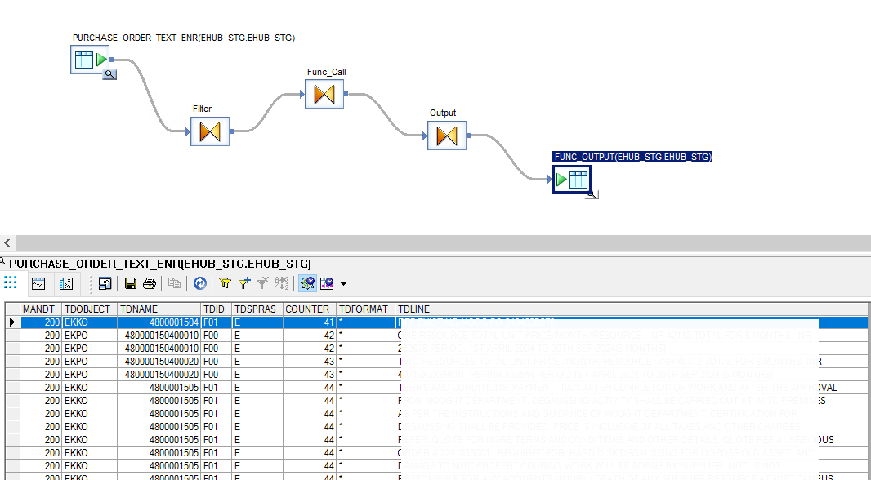Select the Output query transform node
Screen dimensions: 871x480
[x=447, y=136]
